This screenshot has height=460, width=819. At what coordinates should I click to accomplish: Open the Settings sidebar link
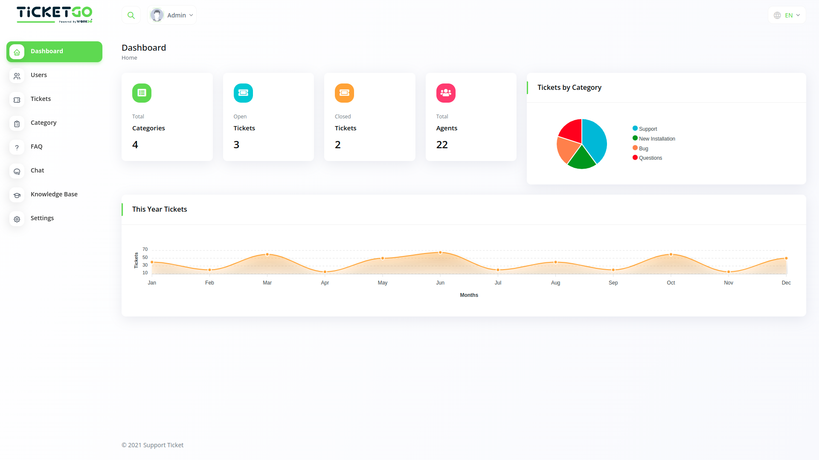tap(42, 218)
